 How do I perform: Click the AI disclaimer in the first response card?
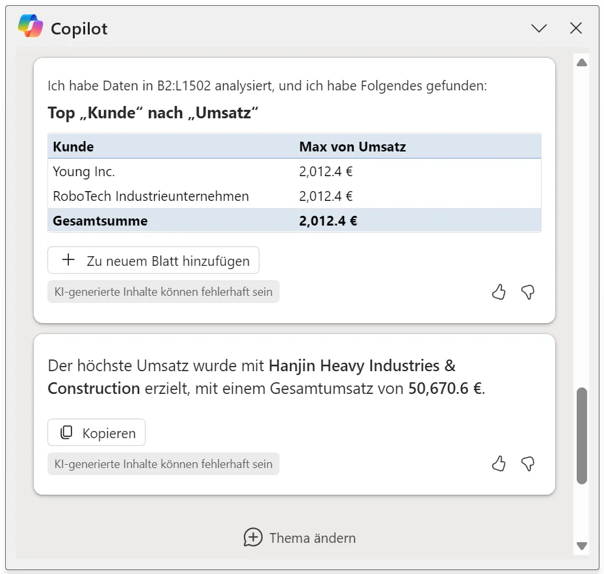click(x=163, y=292)
